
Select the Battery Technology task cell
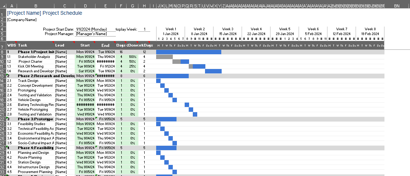point(36,104)
